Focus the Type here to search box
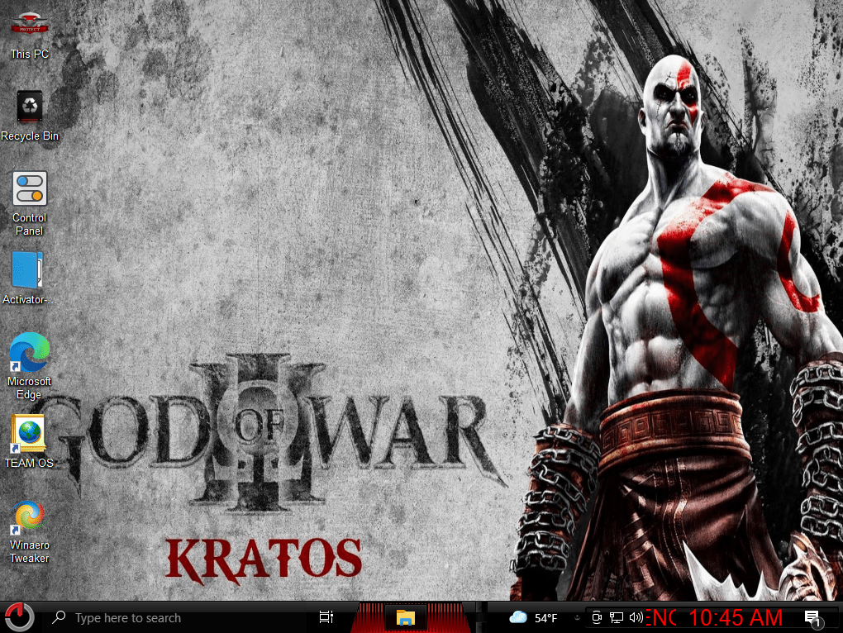This screenshot has height=633, width=843. (175, 618)
